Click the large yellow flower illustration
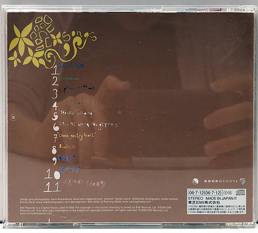Image resolution: width=258 pixels, height=233 pixels. (21, 39)
